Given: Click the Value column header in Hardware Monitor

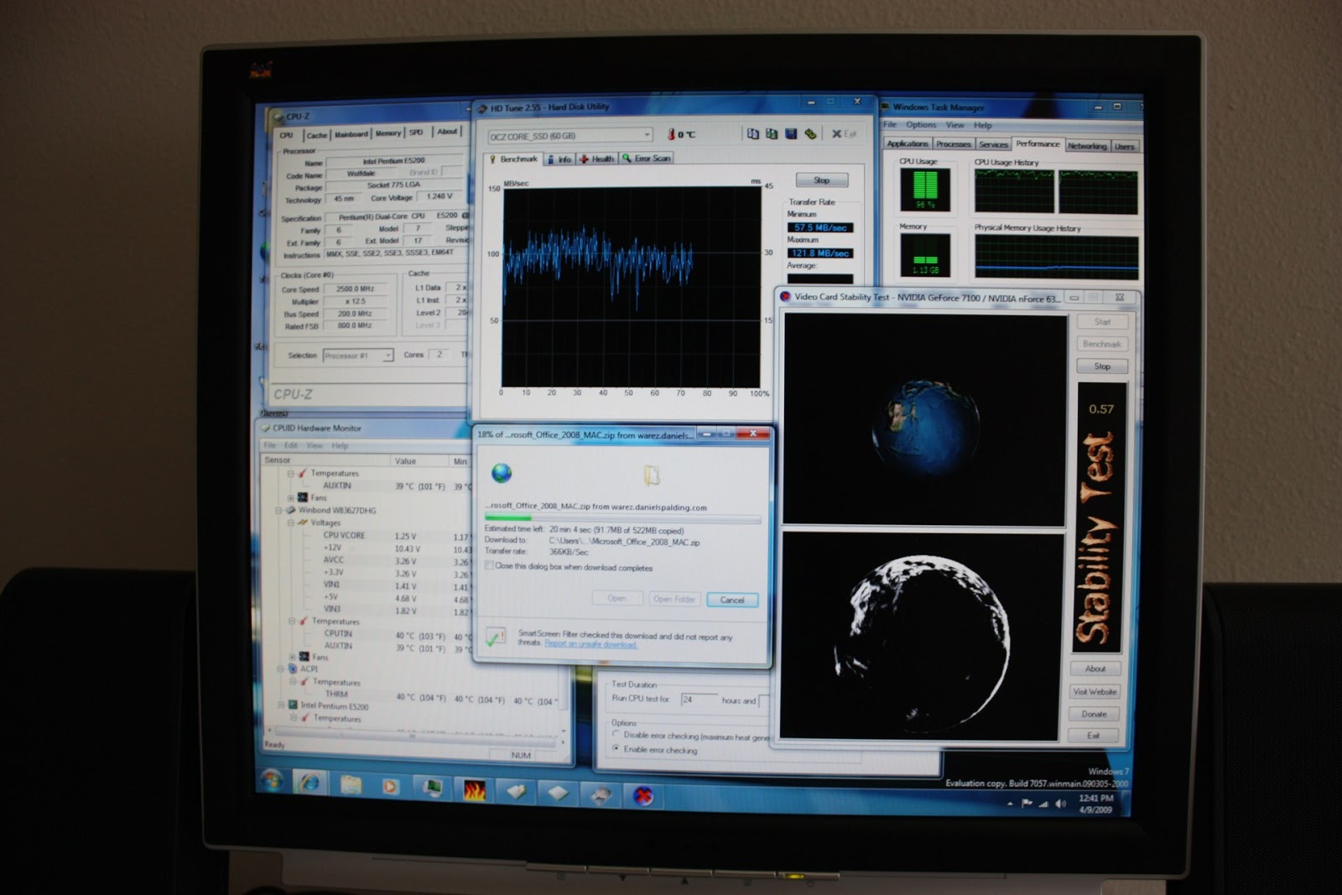Looking at the screenshot, I should click(420, 461).
